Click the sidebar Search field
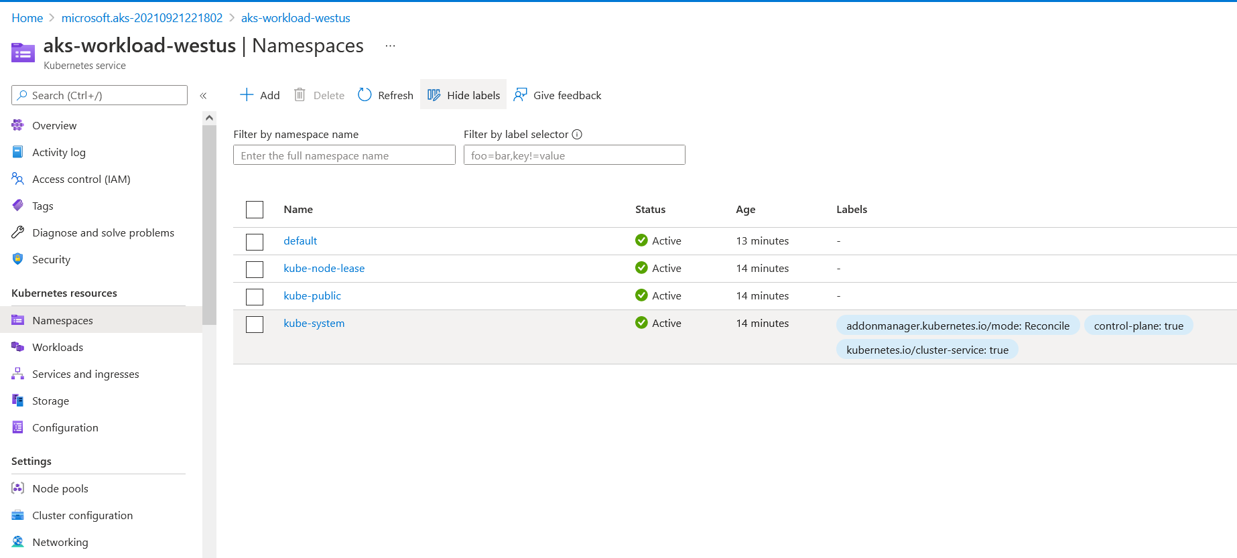The width and height of the screenshot is (1237, 558). click(x=99, y=95)
